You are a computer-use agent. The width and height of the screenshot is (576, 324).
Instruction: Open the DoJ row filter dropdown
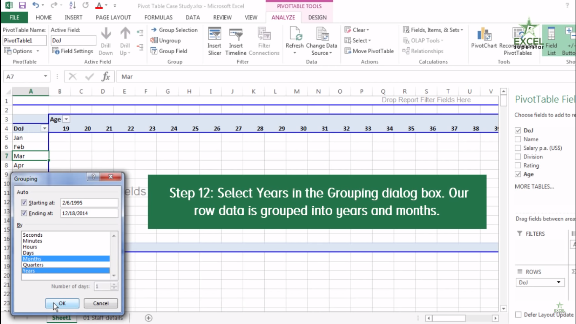pyautogui.click(x=44, y=128)
